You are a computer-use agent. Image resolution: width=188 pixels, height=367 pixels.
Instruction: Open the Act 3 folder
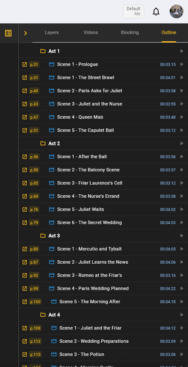tap(54, 236)
